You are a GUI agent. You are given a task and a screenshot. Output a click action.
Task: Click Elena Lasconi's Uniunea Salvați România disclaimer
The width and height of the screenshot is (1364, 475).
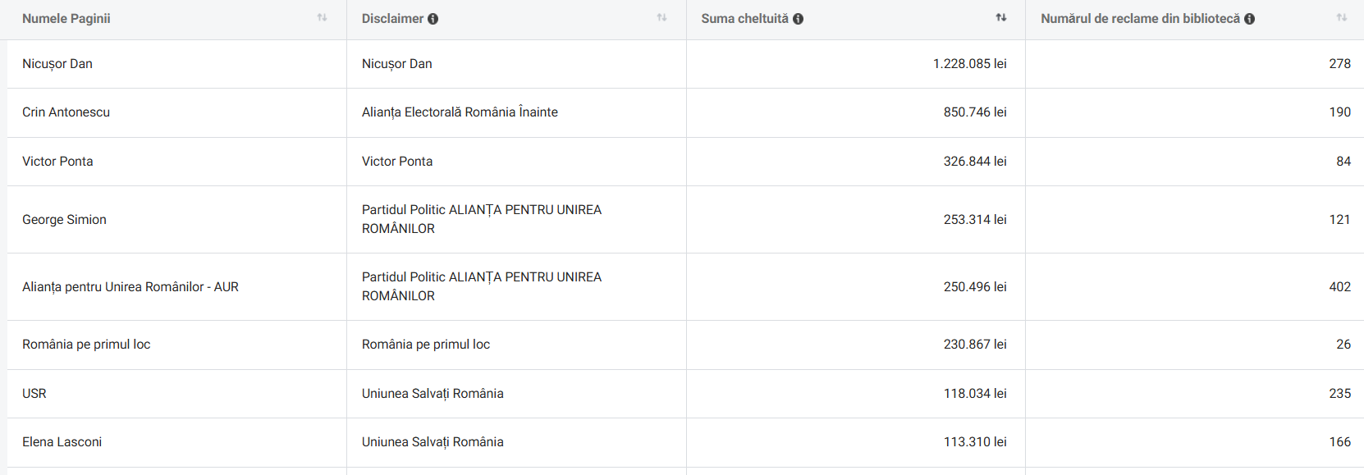click(x=433, y=442)
